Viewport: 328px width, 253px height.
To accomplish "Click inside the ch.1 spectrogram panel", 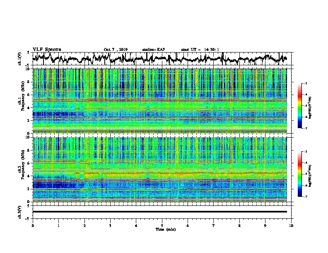I will pyautogui.click(x=159, y=101).
